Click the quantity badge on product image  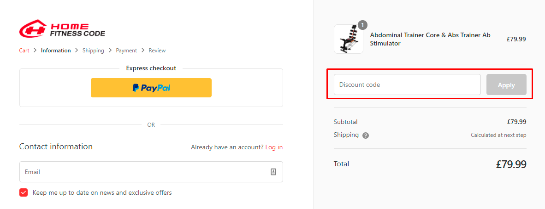[362, 25]
